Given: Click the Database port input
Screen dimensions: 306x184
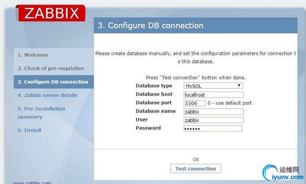Looking at the screenshot, I should (194, 103).
